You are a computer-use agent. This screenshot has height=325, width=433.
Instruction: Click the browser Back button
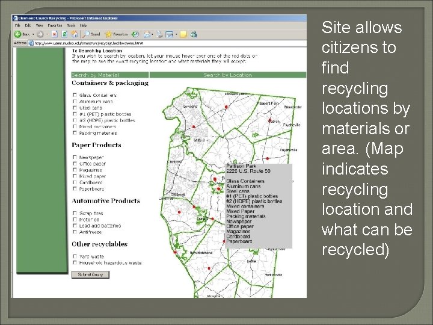point(18,34)
